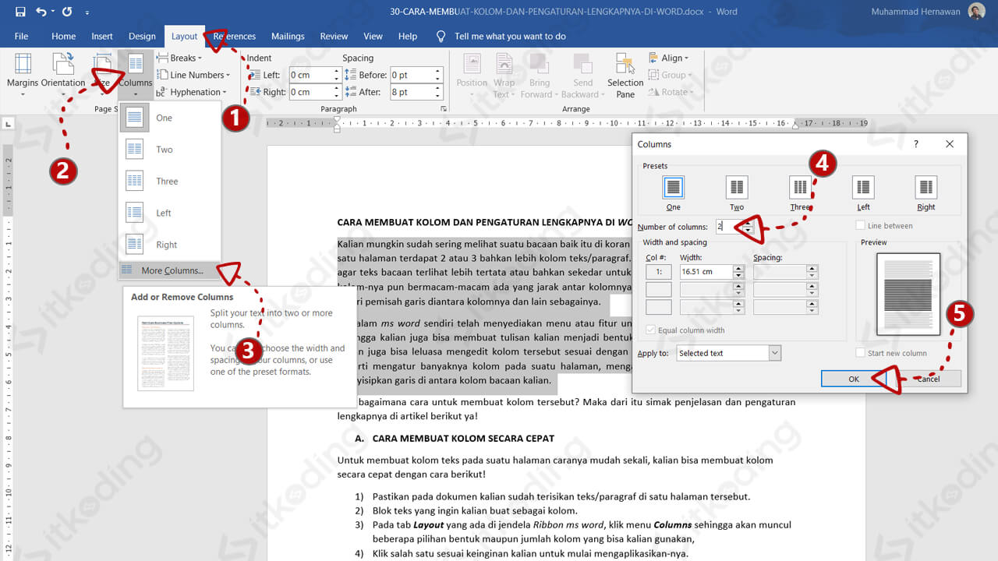The height and width of the screenshot is (561, 998).
Task: Toggle Start new column checkbox
Action: pyautogui.click(x=890, y=353)
